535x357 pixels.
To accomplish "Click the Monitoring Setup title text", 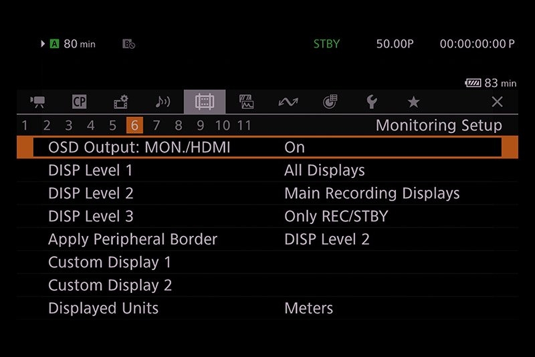I will (x=439, y=126).
